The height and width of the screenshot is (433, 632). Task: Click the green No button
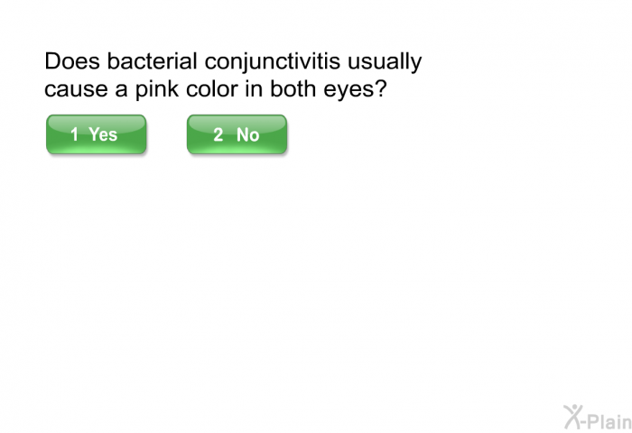pos(237,134)
